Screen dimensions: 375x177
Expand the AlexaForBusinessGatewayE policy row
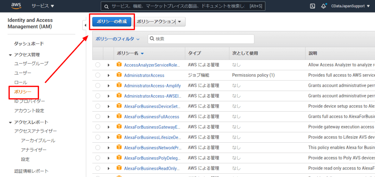click(108, 127)
